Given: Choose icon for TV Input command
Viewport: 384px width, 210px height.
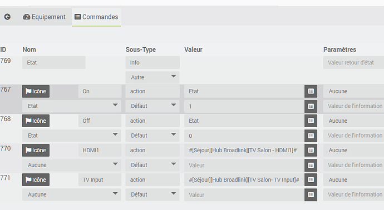Looking at the screenshot, I should coord(36,179).
